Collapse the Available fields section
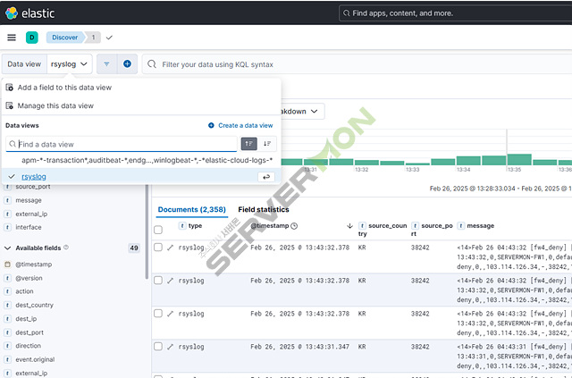This screenshot has width=572, height=378. 7,248
